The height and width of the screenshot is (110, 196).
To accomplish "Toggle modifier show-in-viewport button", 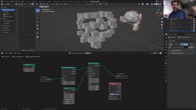I will (185, 44).
